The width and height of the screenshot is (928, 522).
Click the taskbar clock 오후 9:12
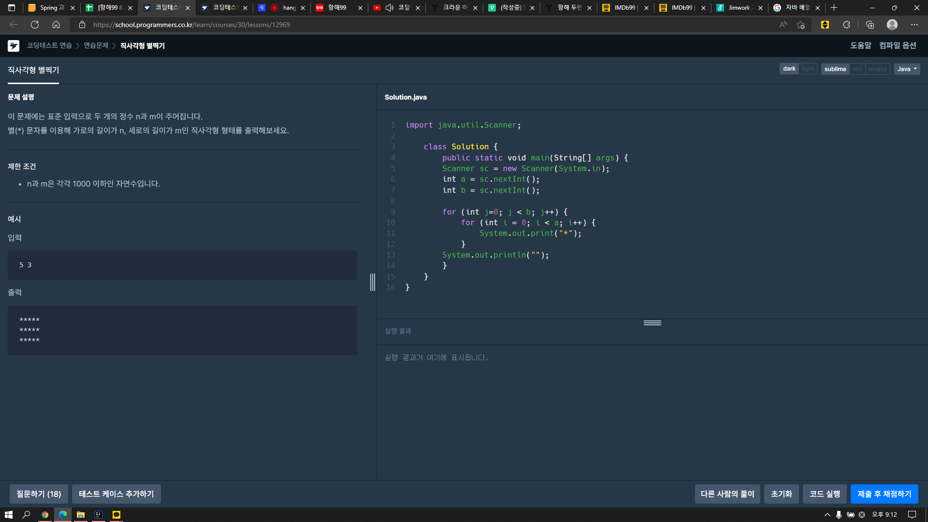(884, 515)
